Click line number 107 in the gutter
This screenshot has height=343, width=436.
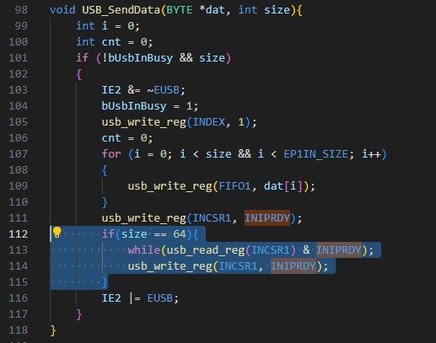click(19, 154)
